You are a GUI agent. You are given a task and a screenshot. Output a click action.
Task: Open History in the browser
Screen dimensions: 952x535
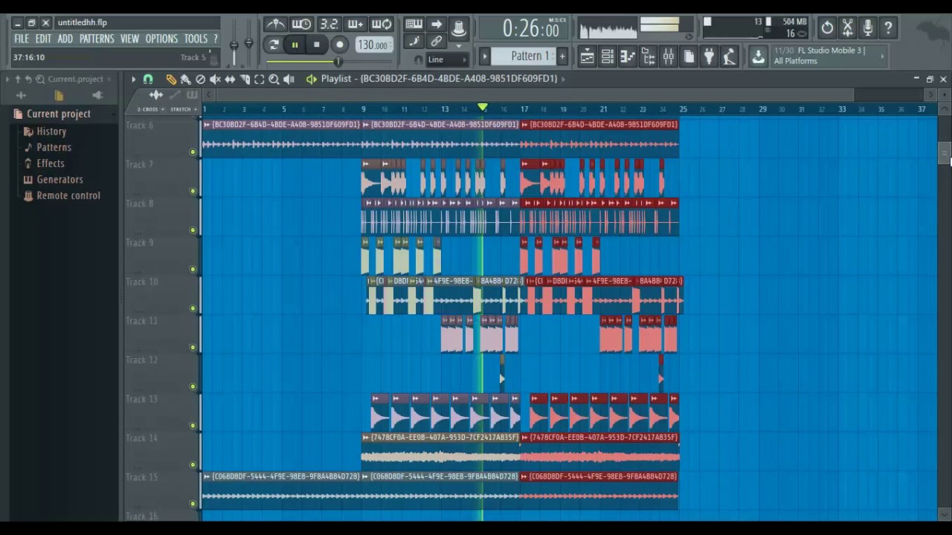click(x=51, y=132)
